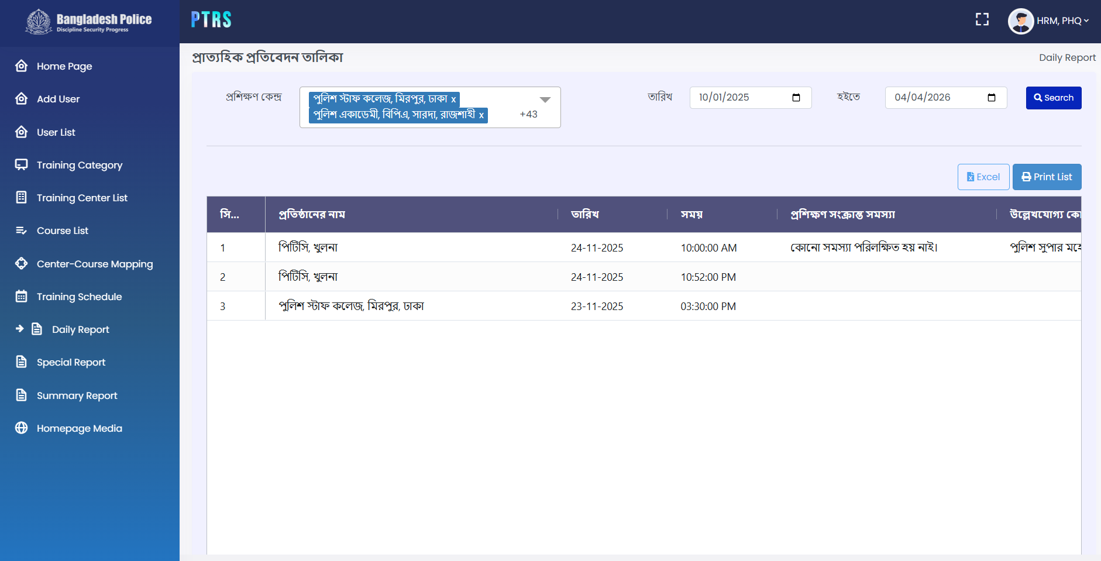Show the +43 additional selected centers
This screenshot has width=1101, height=561.
(528, 115)
